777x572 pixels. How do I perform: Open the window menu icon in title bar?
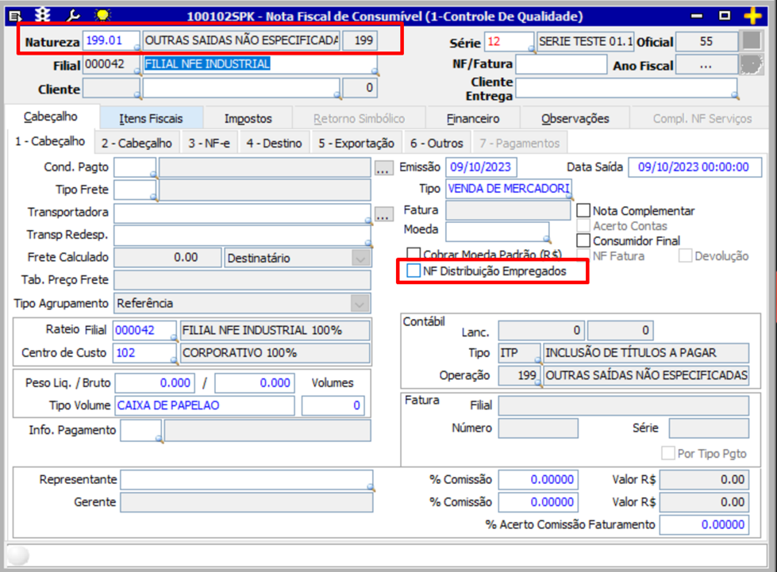pyautogui.click(x=15, y=16)
